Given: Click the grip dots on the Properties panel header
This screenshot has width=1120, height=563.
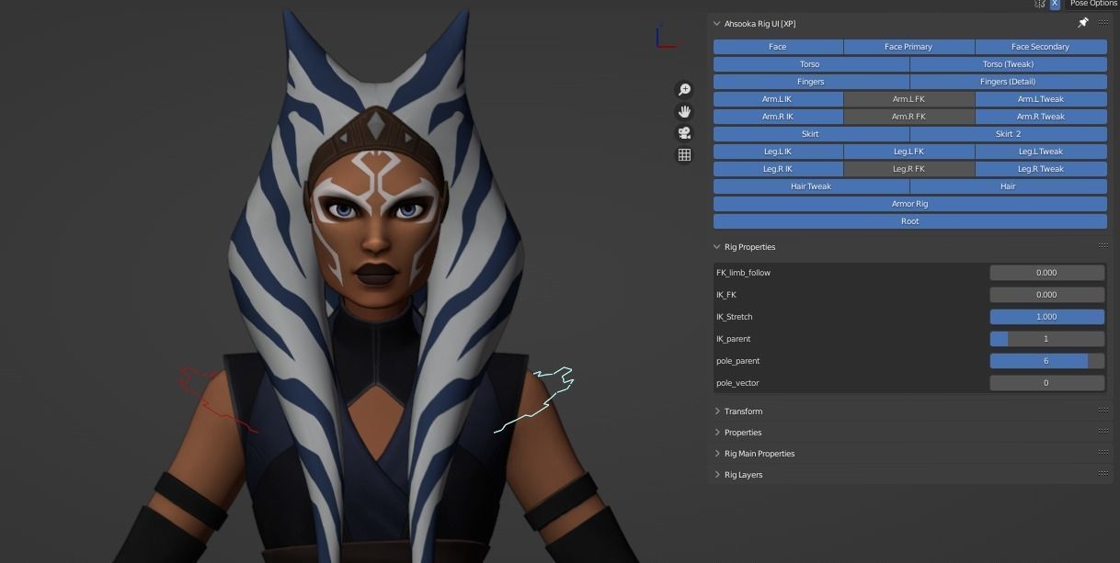Looking at the screenshot, I should [x=1103, y=432].
